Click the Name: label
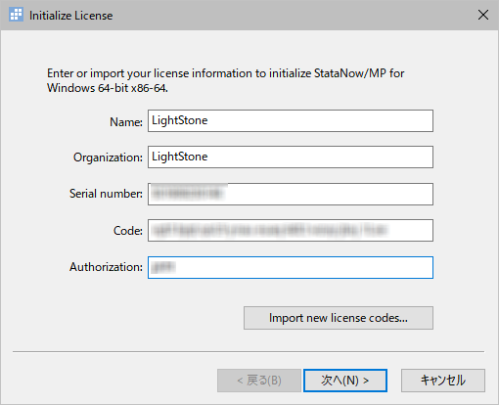 [x=126, y=122]
